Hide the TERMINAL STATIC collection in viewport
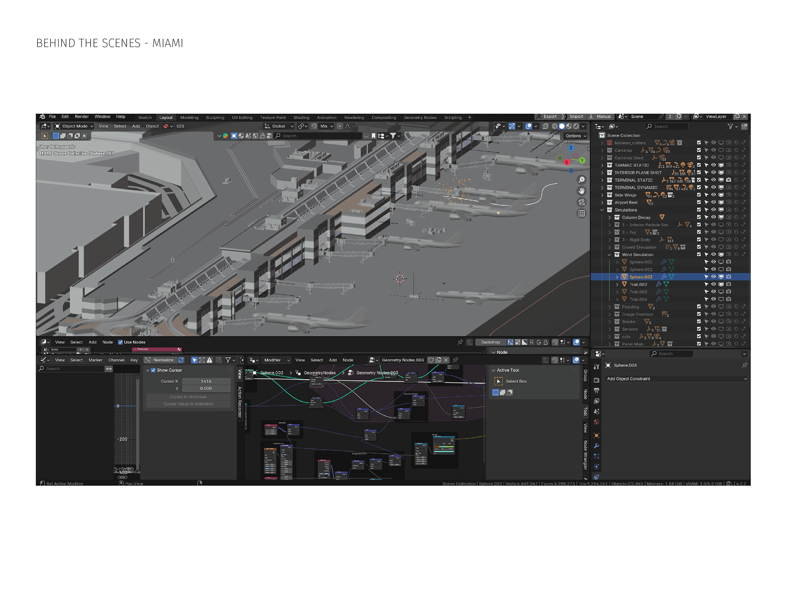This screenshot has height=608, width=787. click(713, 180)
